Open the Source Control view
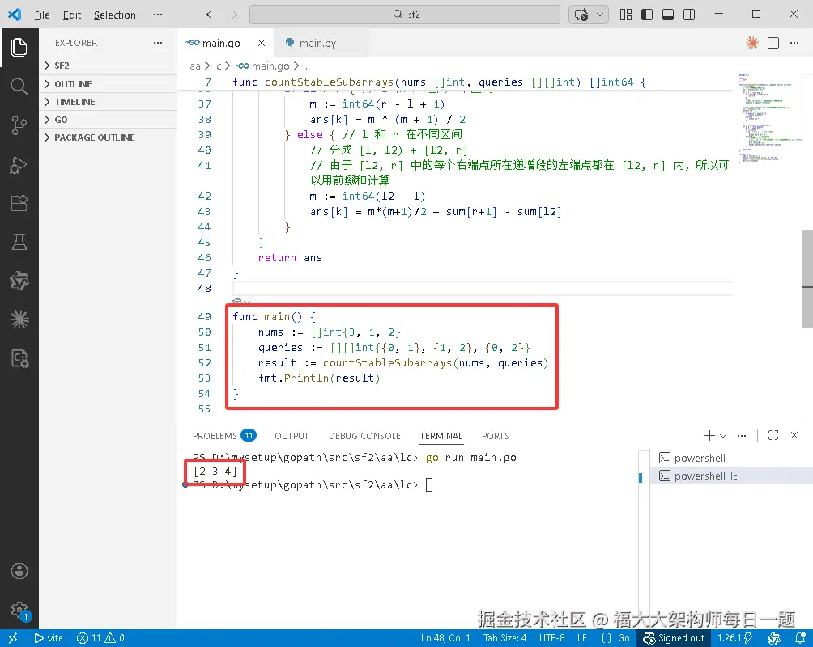 (19, 125)
